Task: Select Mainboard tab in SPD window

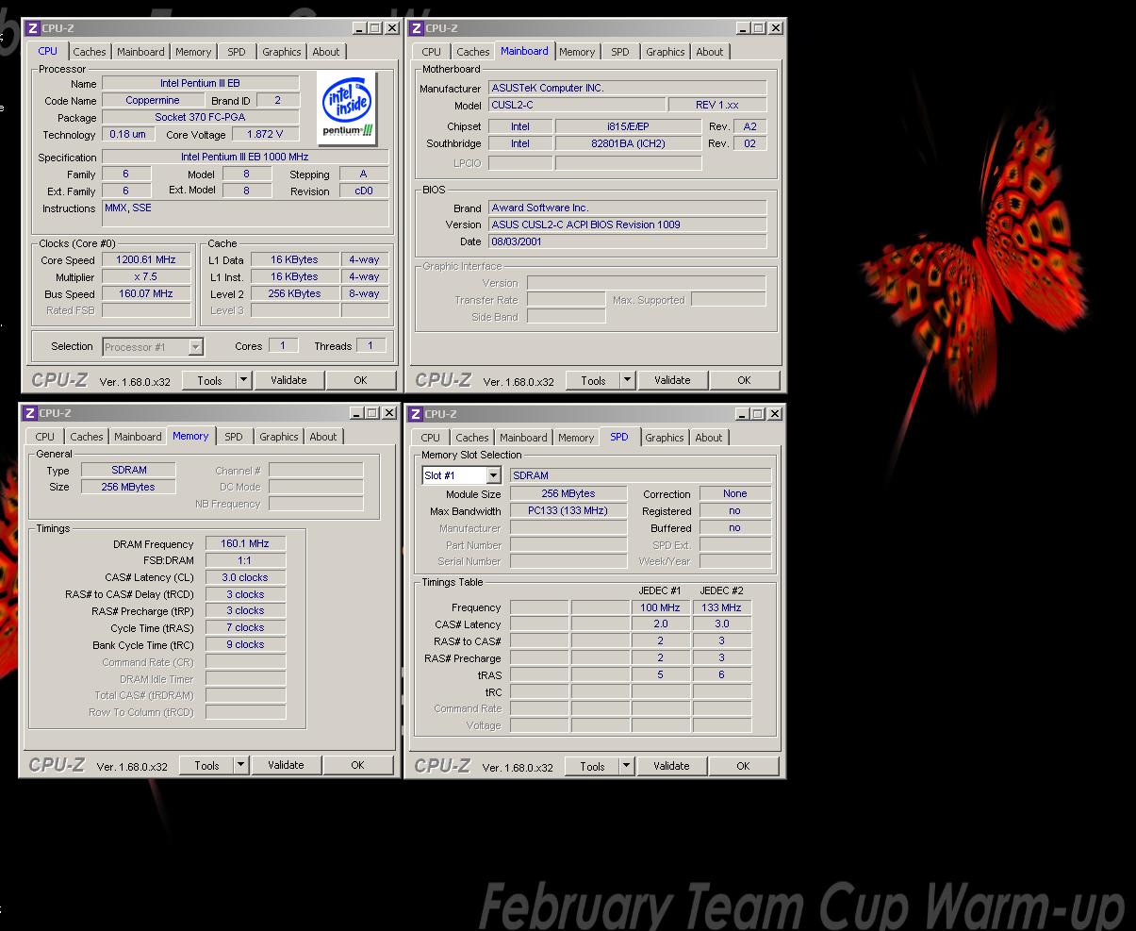Action: pos(523,438)
